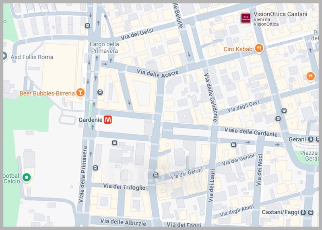
Task: Click the VisionOttica Castani label text
Action: [x=280, y=14]
